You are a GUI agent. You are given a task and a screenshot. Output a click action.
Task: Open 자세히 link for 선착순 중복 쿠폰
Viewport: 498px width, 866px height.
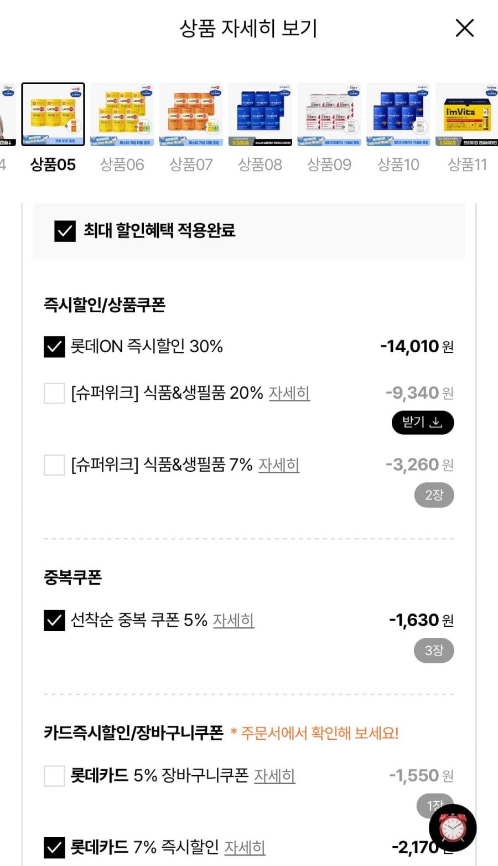point(234,620)
